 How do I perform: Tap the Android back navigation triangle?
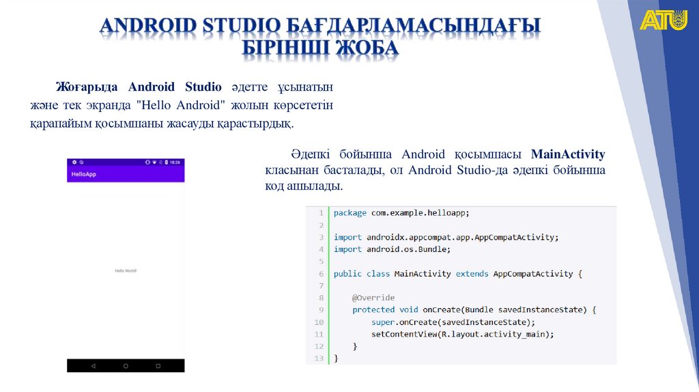(93, 365)
